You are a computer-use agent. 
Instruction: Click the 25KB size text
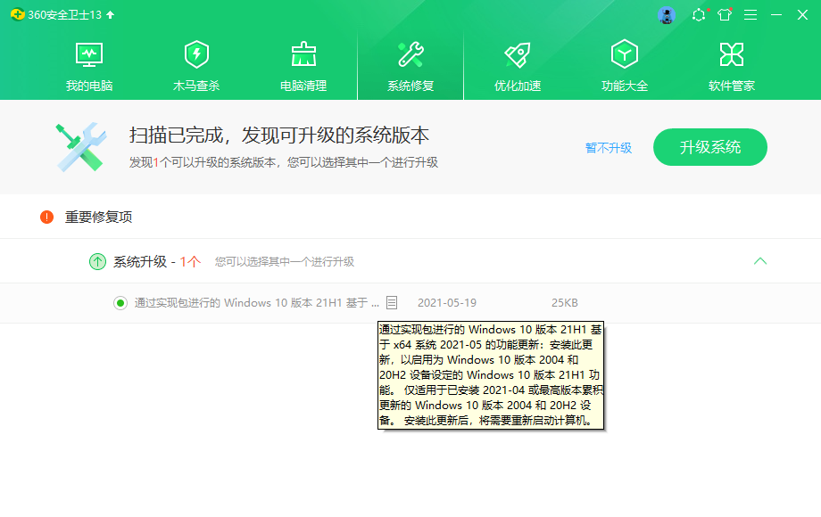coord(564,303)
